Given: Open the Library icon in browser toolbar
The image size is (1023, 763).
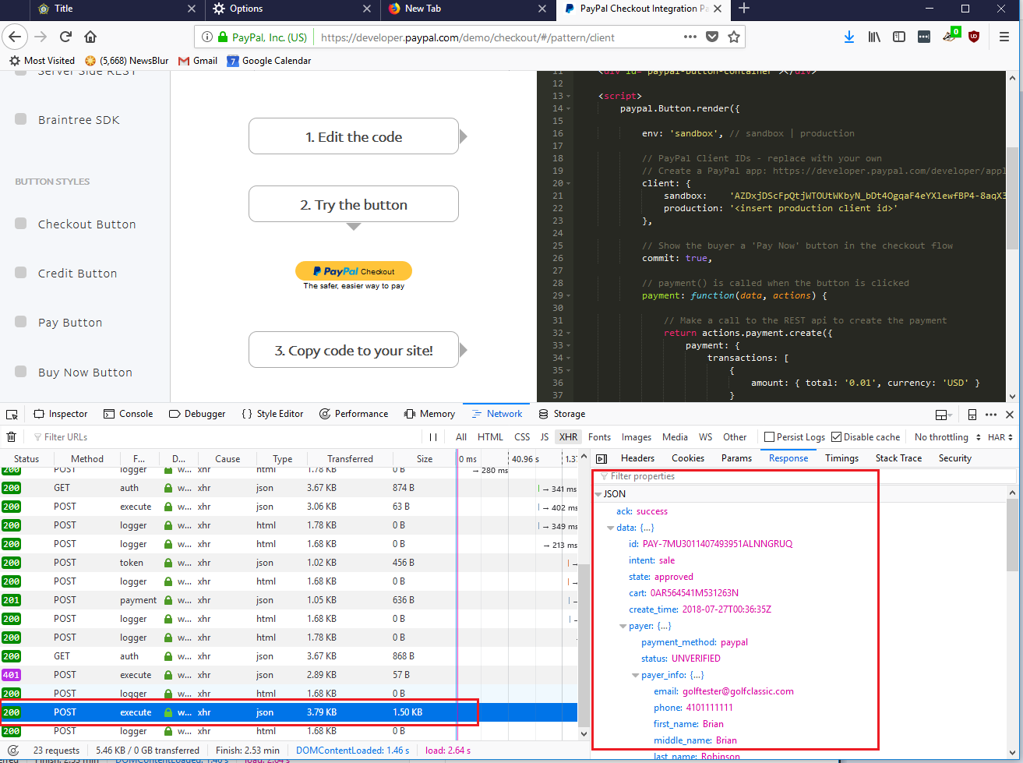Looking at the screenshot, I should coord(874,37).
